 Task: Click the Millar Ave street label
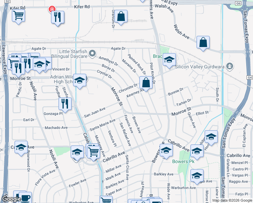pyautogui.click(x=113, y=168)
